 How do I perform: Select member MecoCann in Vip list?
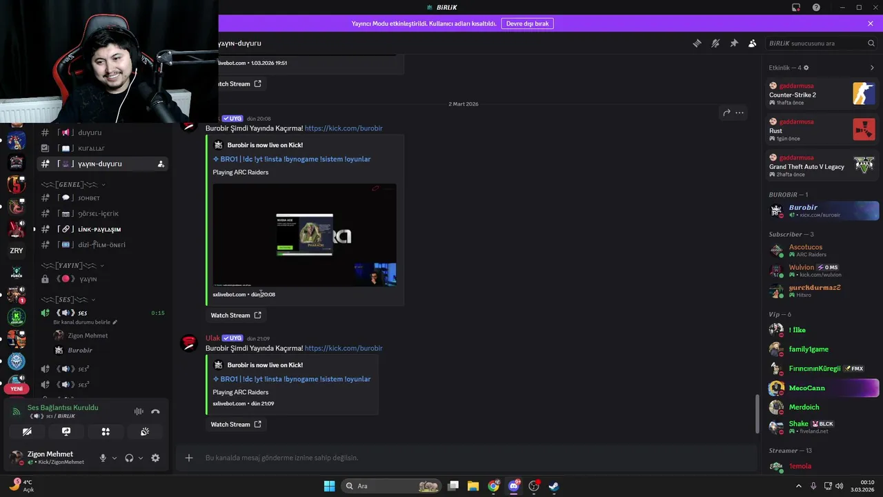pos(823,388)
